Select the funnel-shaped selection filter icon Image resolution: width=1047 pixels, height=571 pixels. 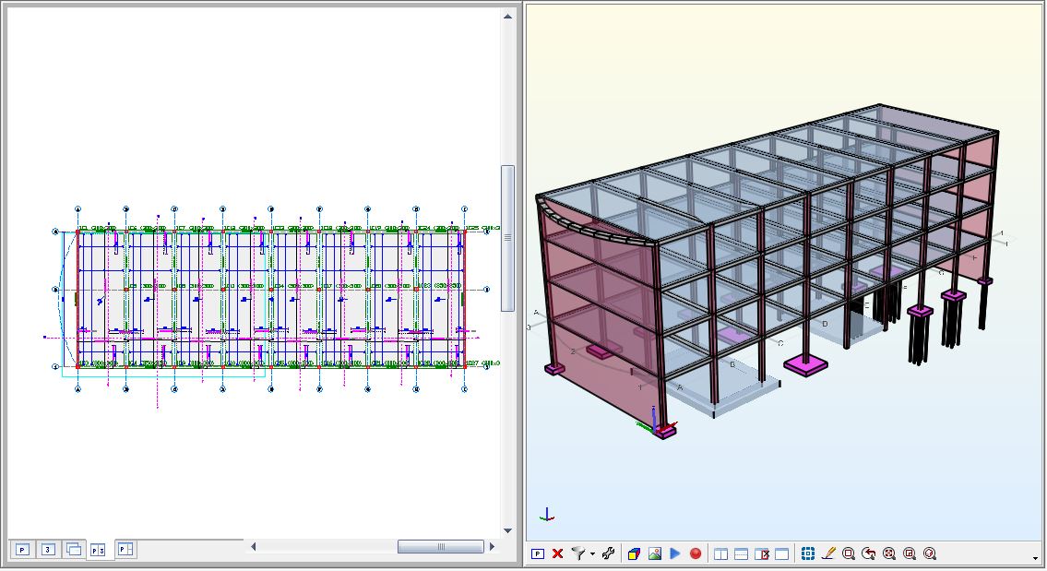pos(578,553)
